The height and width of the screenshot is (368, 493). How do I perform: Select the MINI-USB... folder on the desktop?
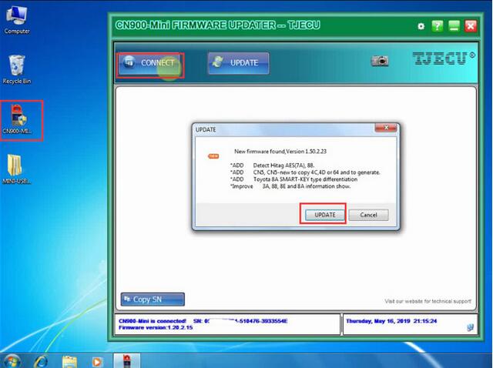pos(16,169)
